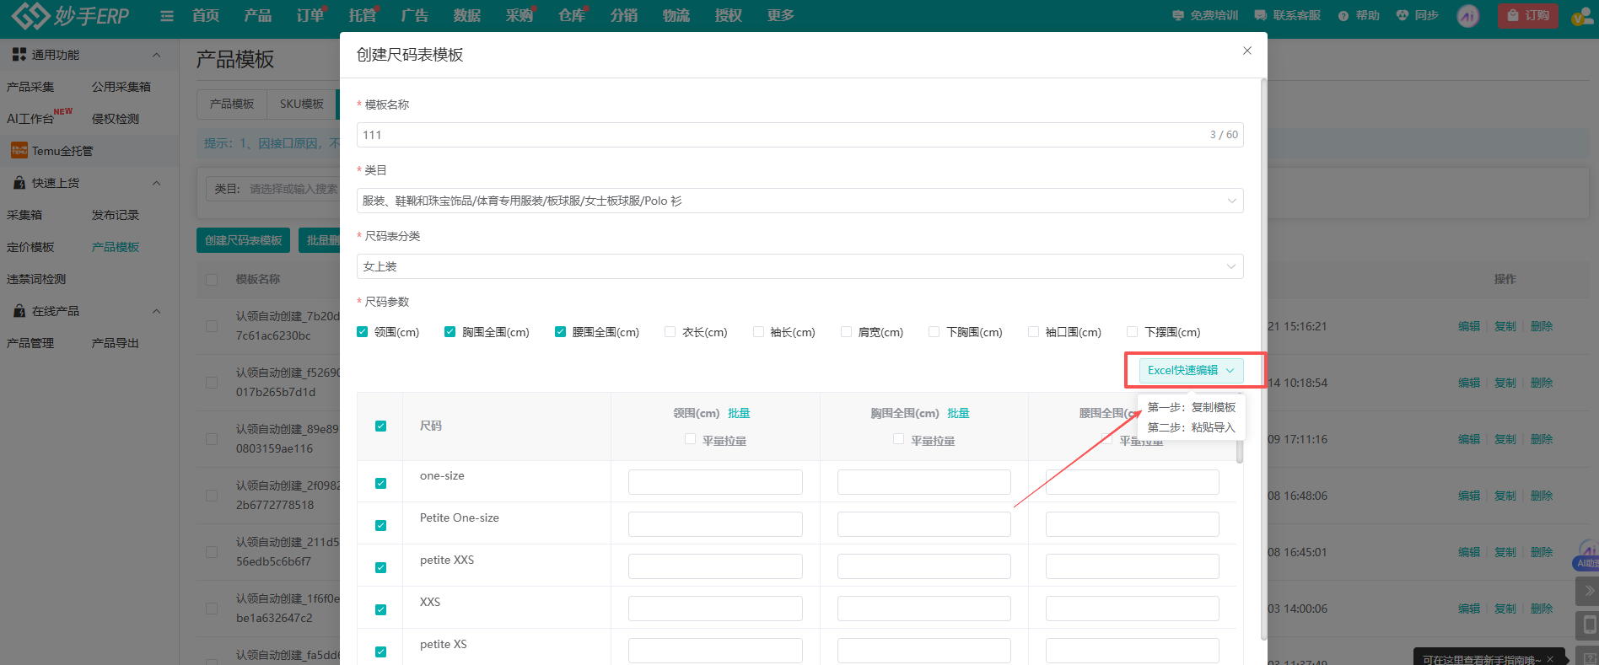
Task: Click the 通用功能 grid icon
Action: point(19,55)
